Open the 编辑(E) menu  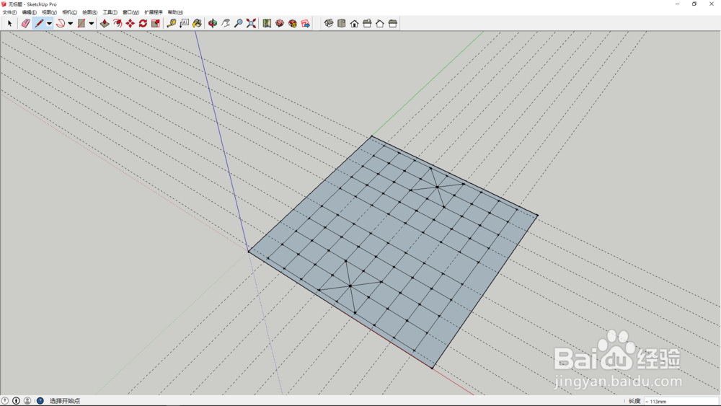[x=30, y=12]
